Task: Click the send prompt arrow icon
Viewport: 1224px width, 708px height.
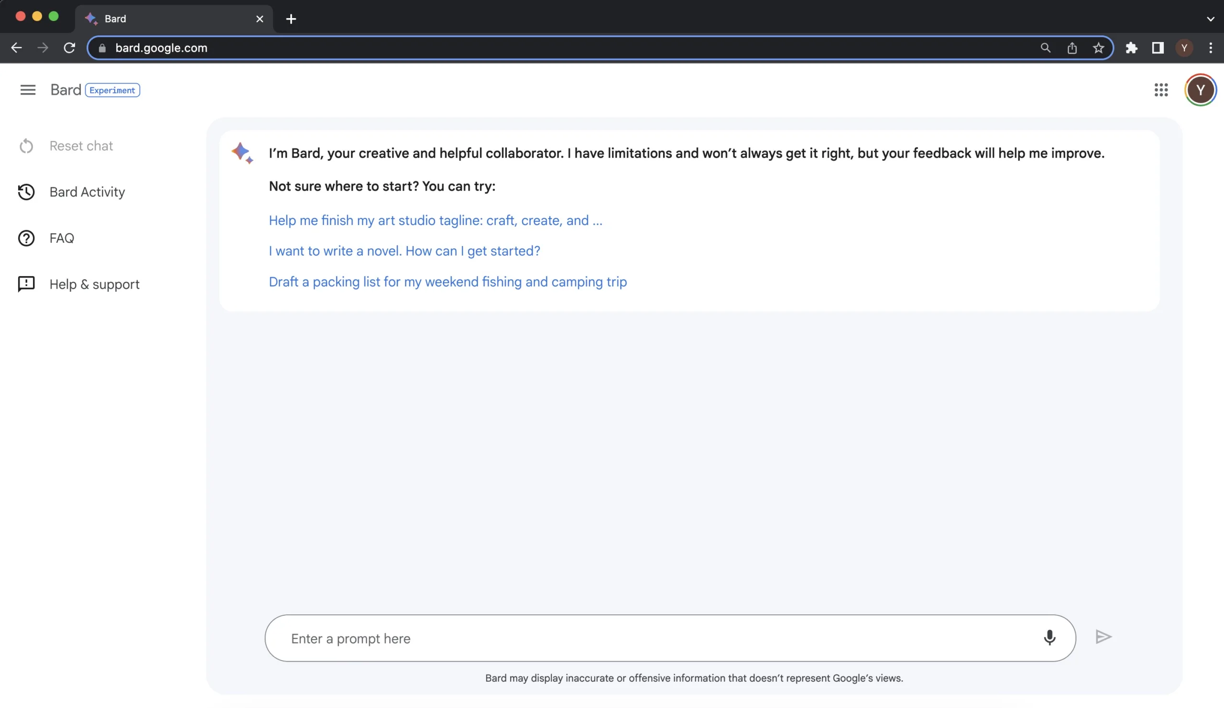Action: pyautogui.click(x=1103, y=637)
